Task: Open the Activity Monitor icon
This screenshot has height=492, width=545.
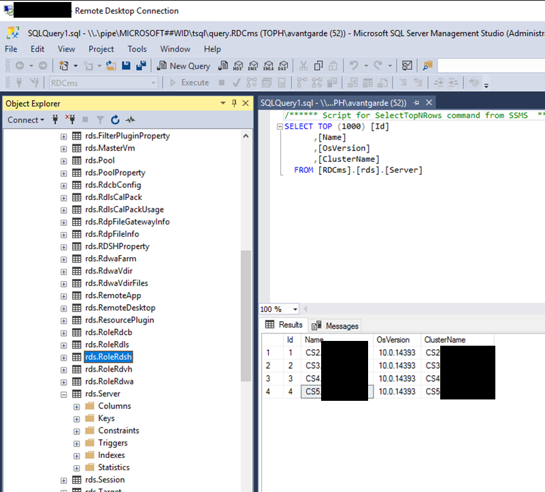Action: (407, 65)
